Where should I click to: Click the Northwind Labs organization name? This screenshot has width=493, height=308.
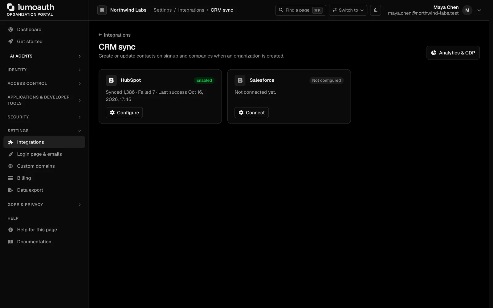128,10
